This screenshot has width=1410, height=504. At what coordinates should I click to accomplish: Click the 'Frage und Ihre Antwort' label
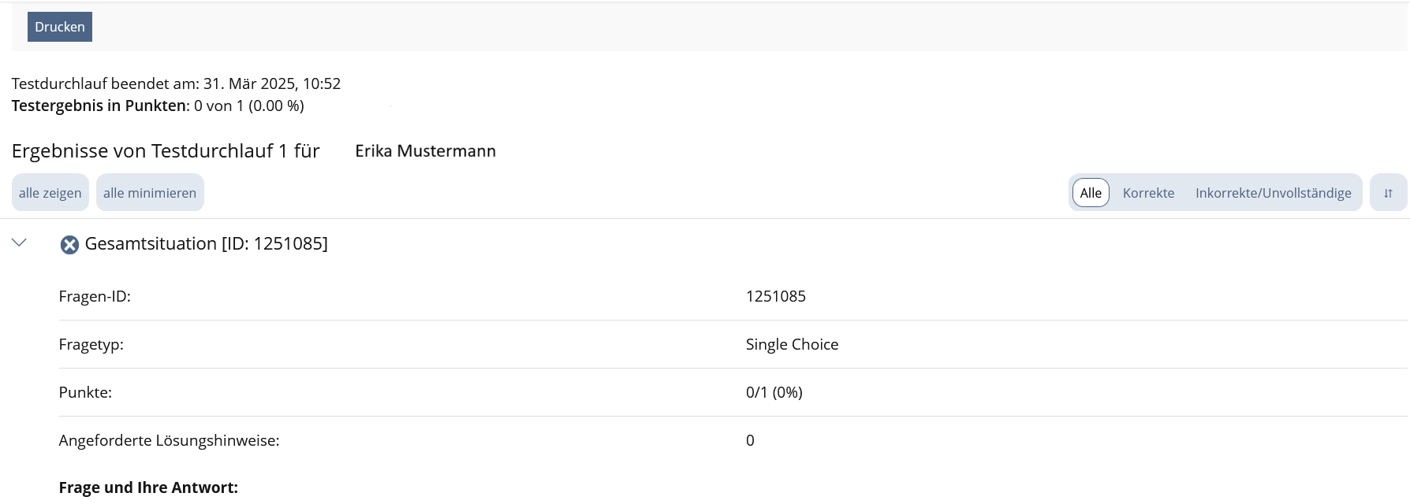click(x=148, y=487)
